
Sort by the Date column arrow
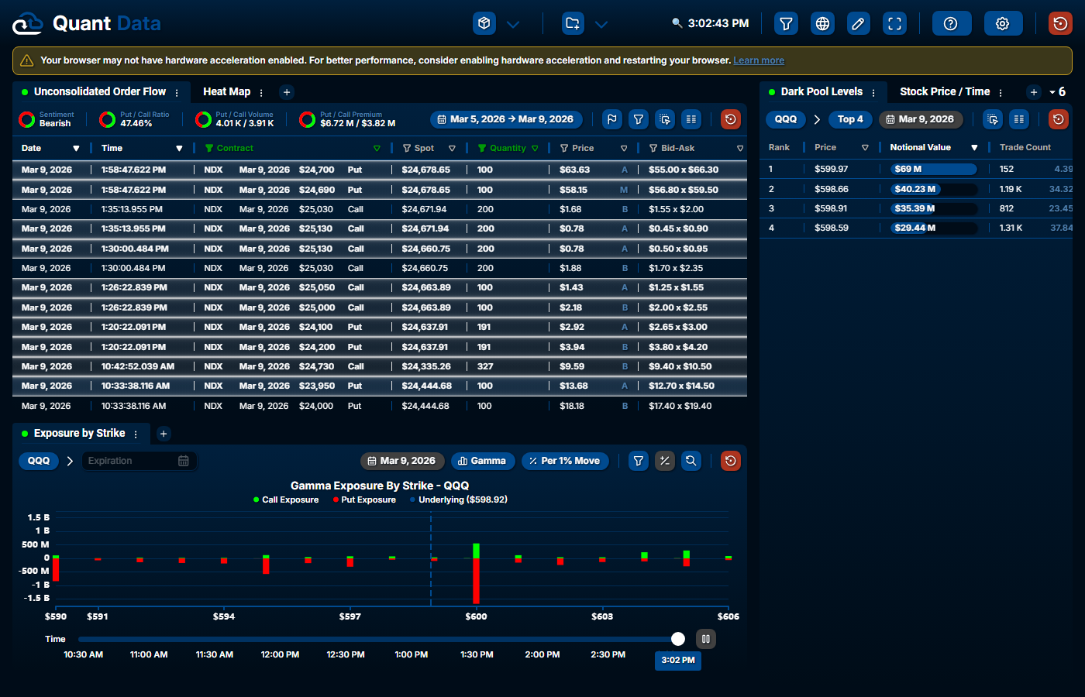point(76,149)
